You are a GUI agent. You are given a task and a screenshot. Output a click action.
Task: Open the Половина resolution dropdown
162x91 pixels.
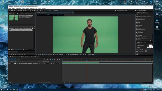click(62, 54)
